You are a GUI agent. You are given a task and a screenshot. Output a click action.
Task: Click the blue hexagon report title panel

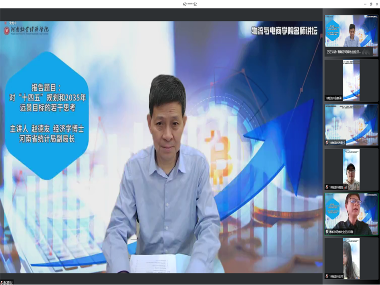47,115
